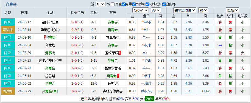
Task: Click the away odds value 11.62
Action: [205, 91]
